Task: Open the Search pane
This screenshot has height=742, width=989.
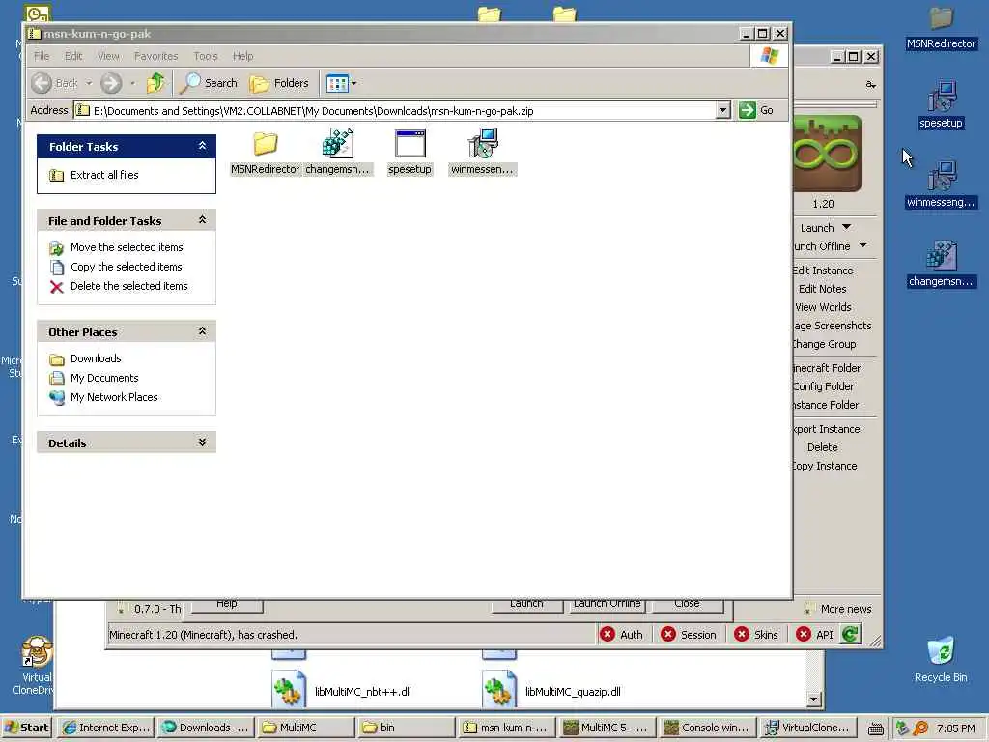Action: coord(209,83)
